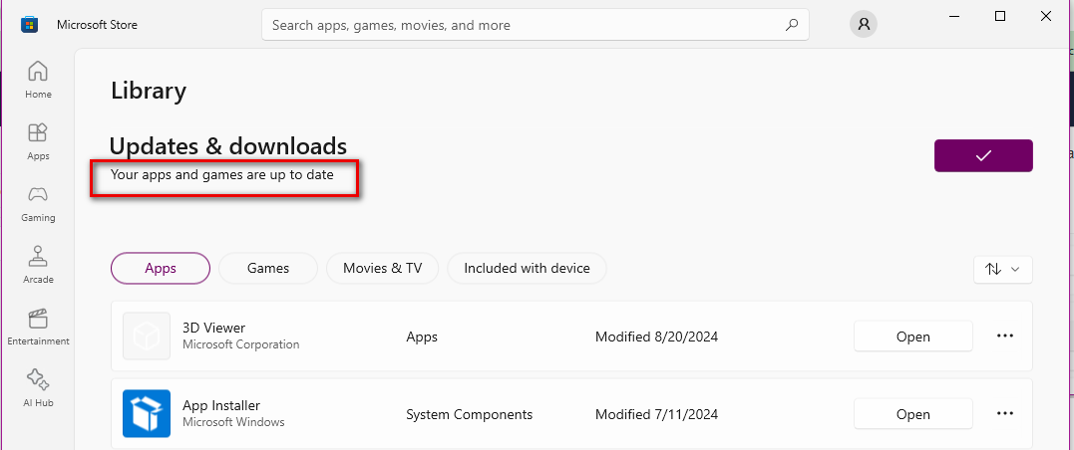Click the App Installer app icon
Screen dimensions: 1074x450
147,414
